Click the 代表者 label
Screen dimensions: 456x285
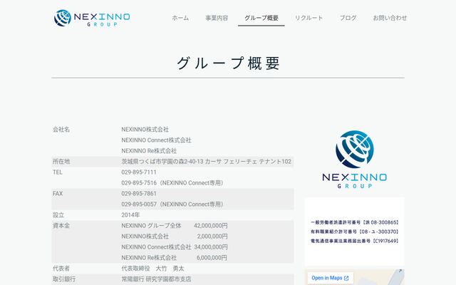pos(61,269)
